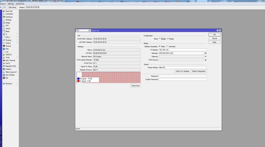Open the CPE mode dropdown
This screenshot has height=147, width=265.
coord(90,30)
